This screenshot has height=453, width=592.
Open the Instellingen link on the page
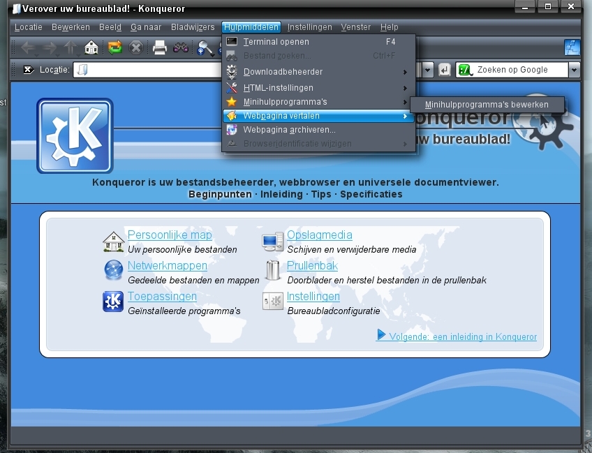click(x=313, y=297)
